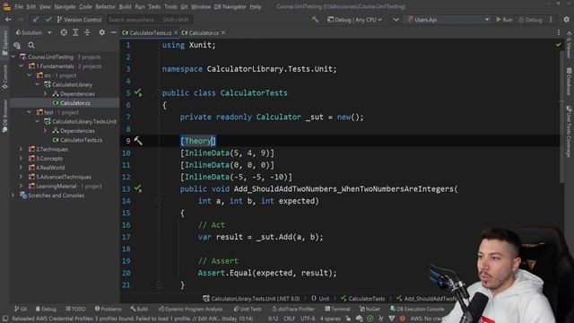Click the green build hammer icon in the toolbar
Screen dimensions: 574x323
coord(315,20)
